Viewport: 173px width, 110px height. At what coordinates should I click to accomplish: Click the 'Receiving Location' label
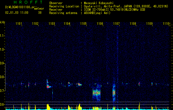(64, 6)
